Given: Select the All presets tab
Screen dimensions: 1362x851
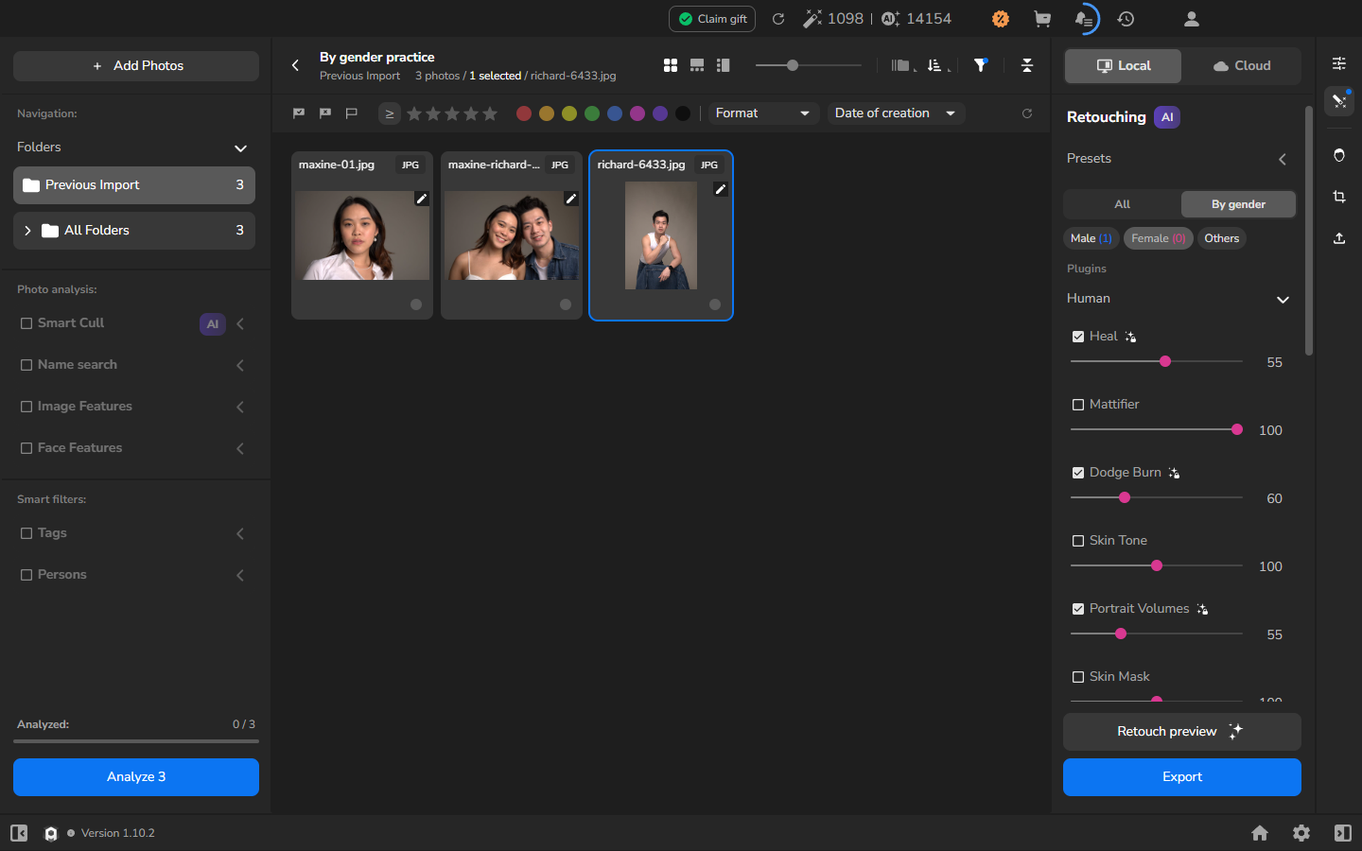Looking at the screenshot, I should tap(1123, 204).
